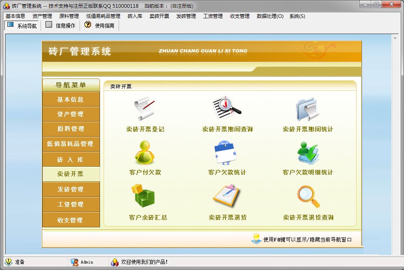Click the 卖砖开票退货查询 text label
This screenshot has width=404, height=270.
308,218
